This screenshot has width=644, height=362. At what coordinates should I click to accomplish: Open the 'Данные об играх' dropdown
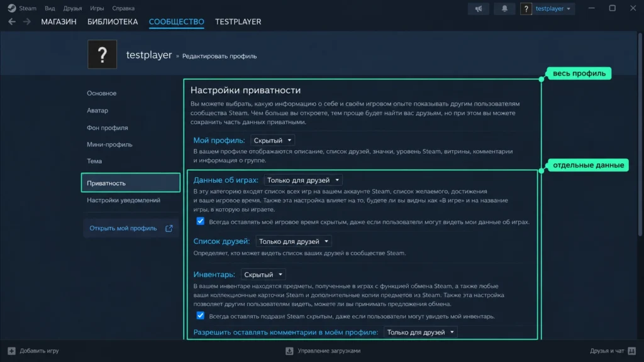point(303,180)
